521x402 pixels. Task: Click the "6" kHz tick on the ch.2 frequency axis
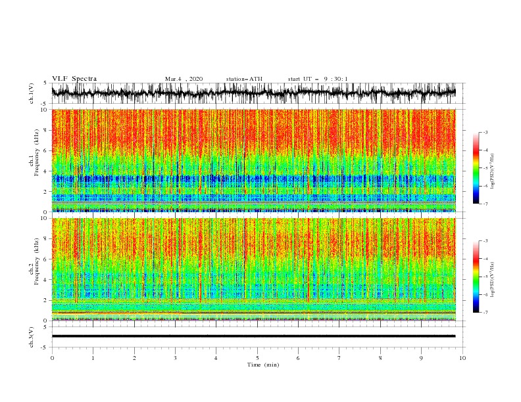pos(45,259)
